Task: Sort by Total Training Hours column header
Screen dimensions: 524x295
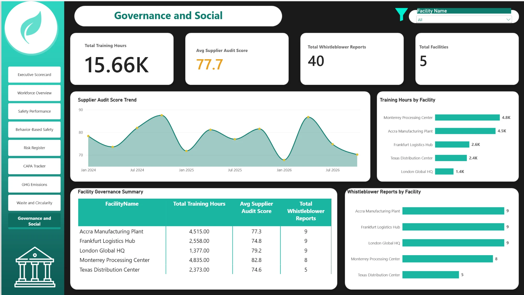Action: click(x=199, y=204)
